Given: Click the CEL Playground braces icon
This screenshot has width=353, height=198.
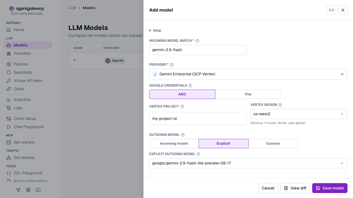Looking at the screenshot, I should pos(9,173).
